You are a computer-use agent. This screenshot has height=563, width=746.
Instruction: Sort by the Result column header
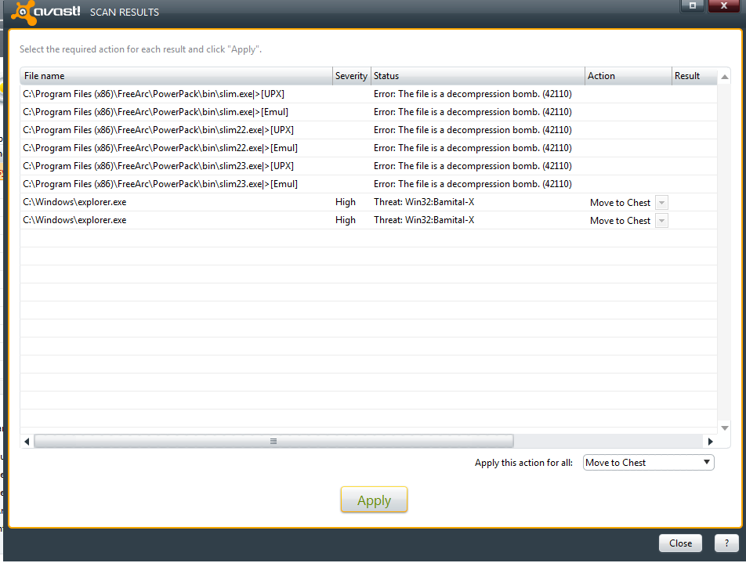coord(694,76)
